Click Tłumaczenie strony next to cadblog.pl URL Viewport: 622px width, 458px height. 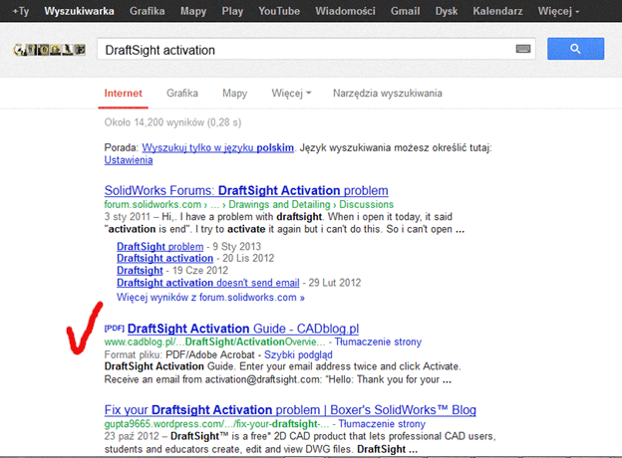tap(378, 342)
